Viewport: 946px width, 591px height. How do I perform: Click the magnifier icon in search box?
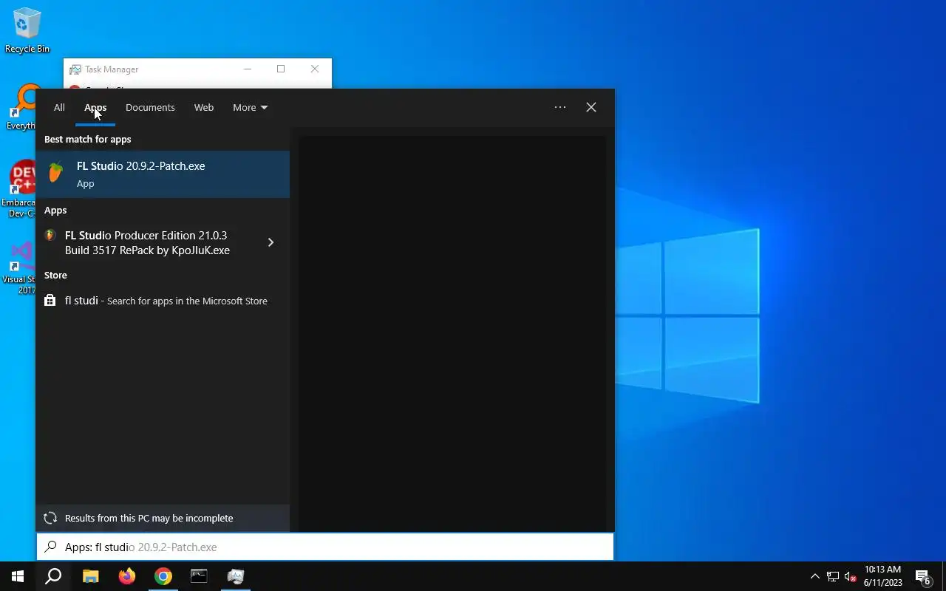(x=50, y=547)
